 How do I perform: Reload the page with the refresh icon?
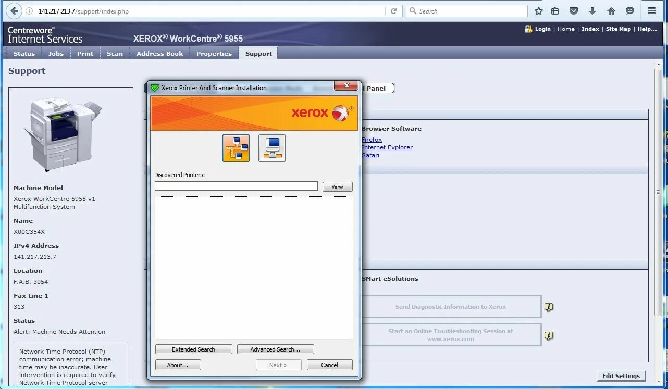(x=393, y=11)
